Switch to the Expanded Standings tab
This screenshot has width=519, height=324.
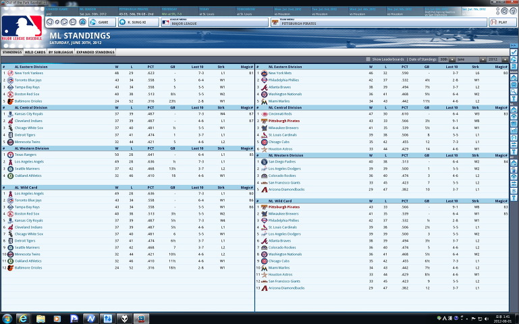pyautogui.click(x=95, y=52)
